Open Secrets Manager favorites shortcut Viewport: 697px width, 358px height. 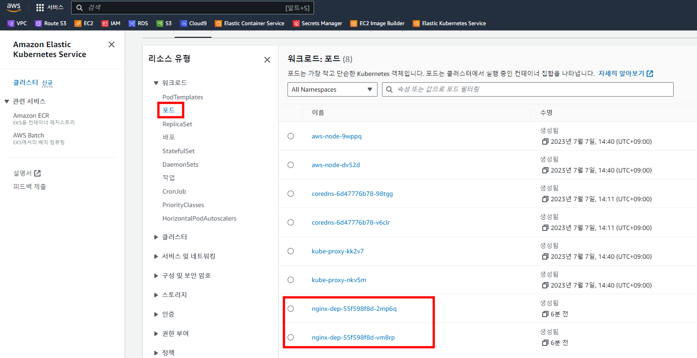(x=318, y=23)
